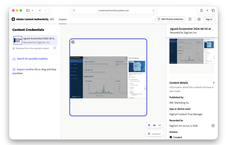The height and width of the screenshot is (145, 227).
Task: Click the ABC Marketing Inc publisher text
Action: (x=179, y=102)
